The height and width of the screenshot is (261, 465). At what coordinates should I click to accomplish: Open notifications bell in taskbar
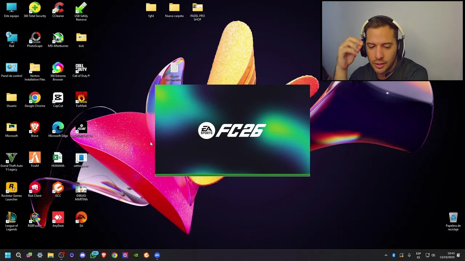tap(459, 255)
